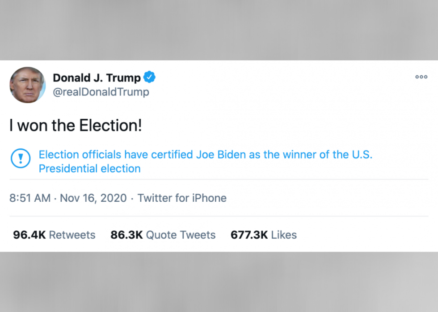Viewport: 438px width, 312px height.
Task: Click the display name Donald J. Trump
Action: pyautogui.click(x=97, y=78)
